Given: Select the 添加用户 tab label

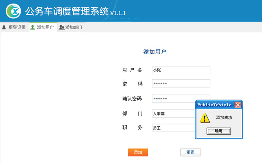Looking at the screenshot, I should (45, 28).
